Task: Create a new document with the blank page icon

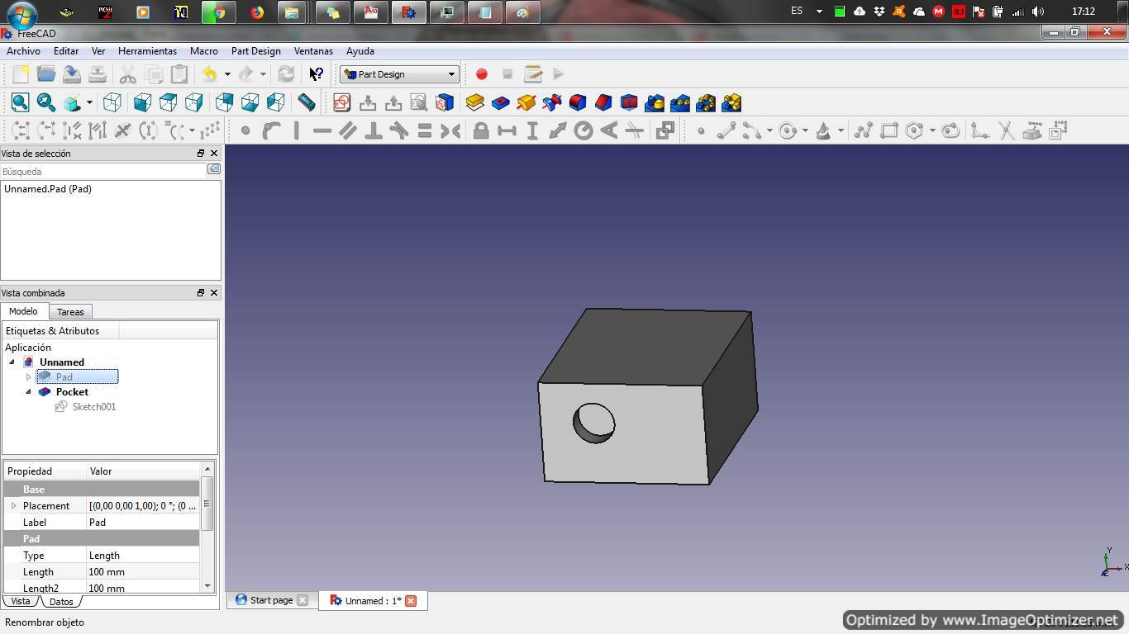Action: click(x=20, y=74)
